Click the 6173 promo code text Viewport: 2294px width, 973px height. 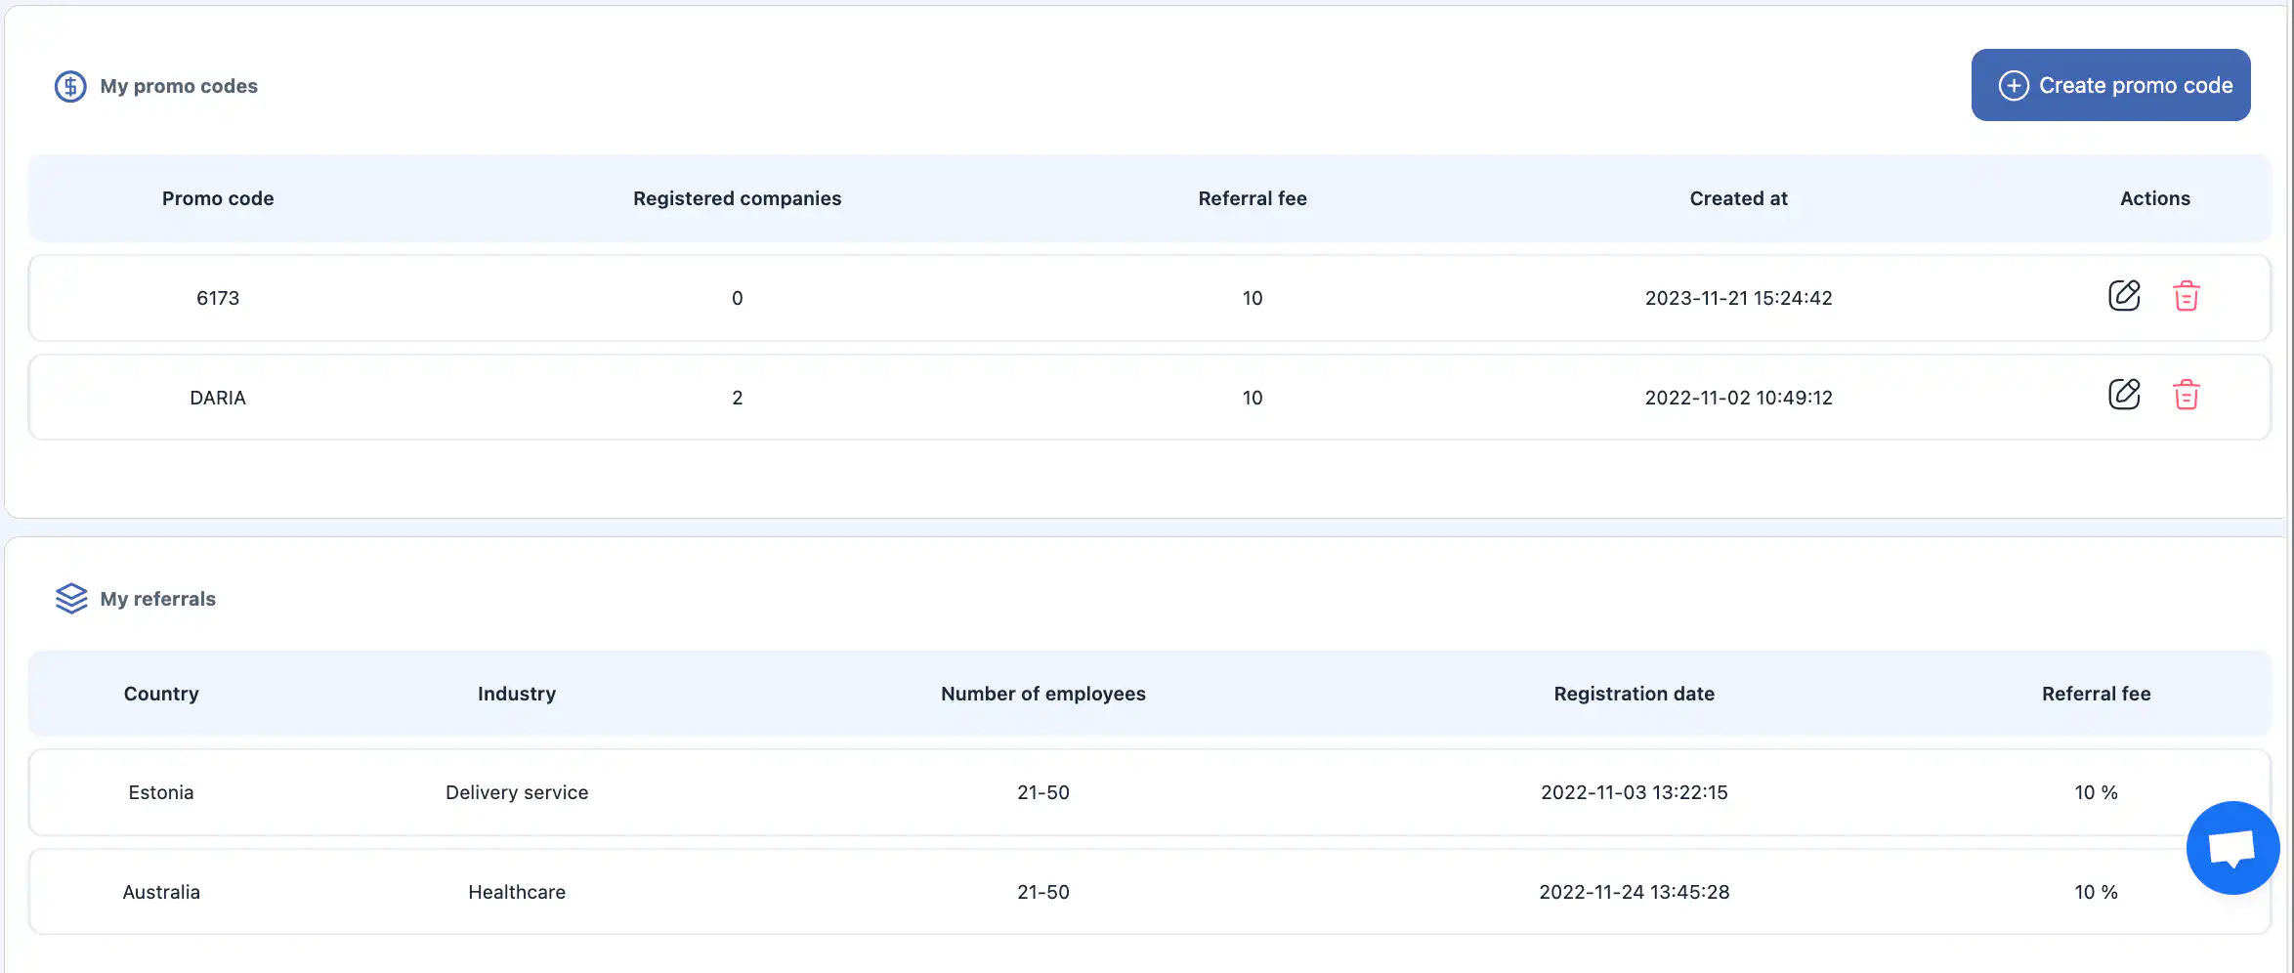pyautogui.click(x=218, y=298)
